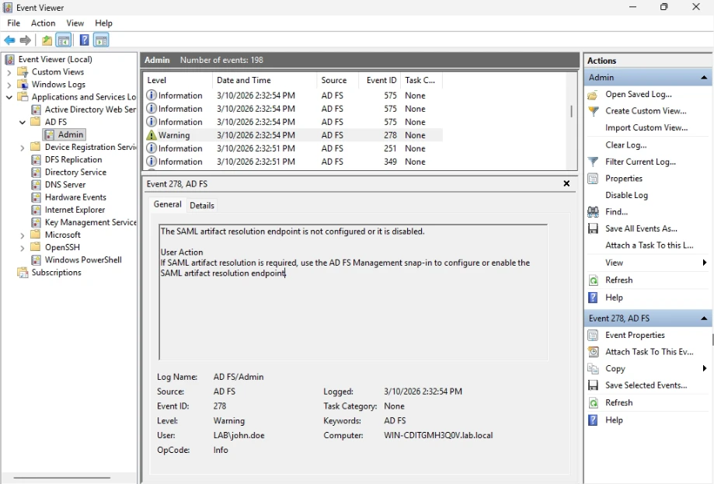Viewport: 714px width, 484px height.
Task: Select Hardware Events log in tree
Action: pyautogui.click(x=75, y=197)
